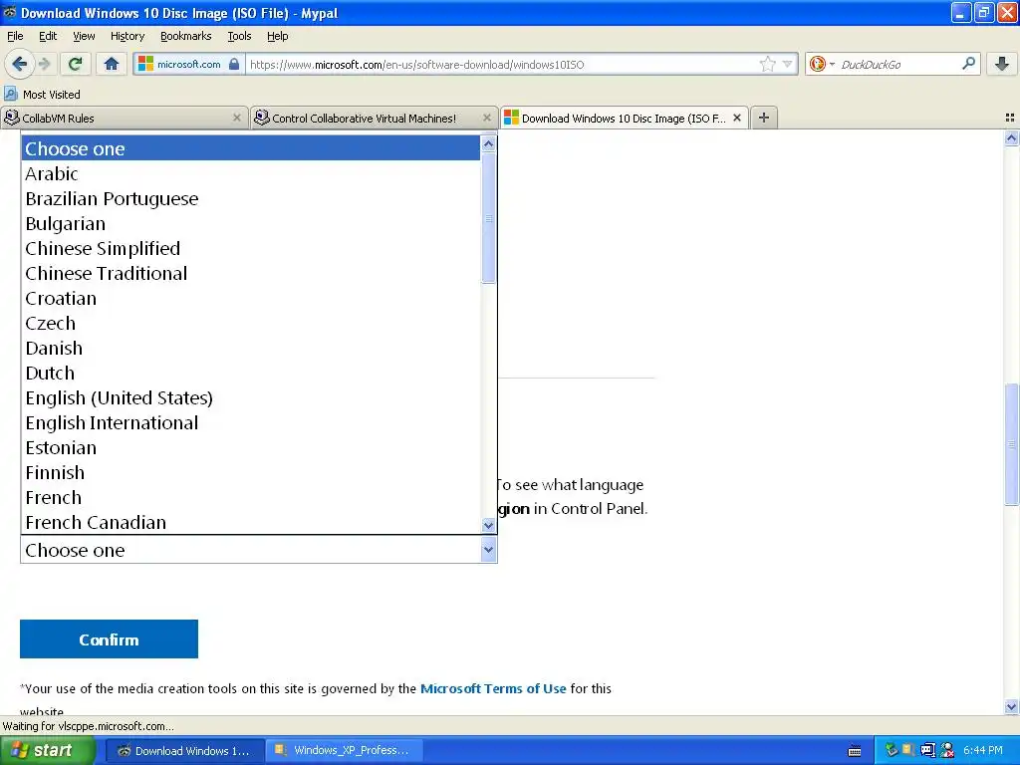Open the Help menu
The width and height of the screenshot is (1020, 765).
(277, 36)
